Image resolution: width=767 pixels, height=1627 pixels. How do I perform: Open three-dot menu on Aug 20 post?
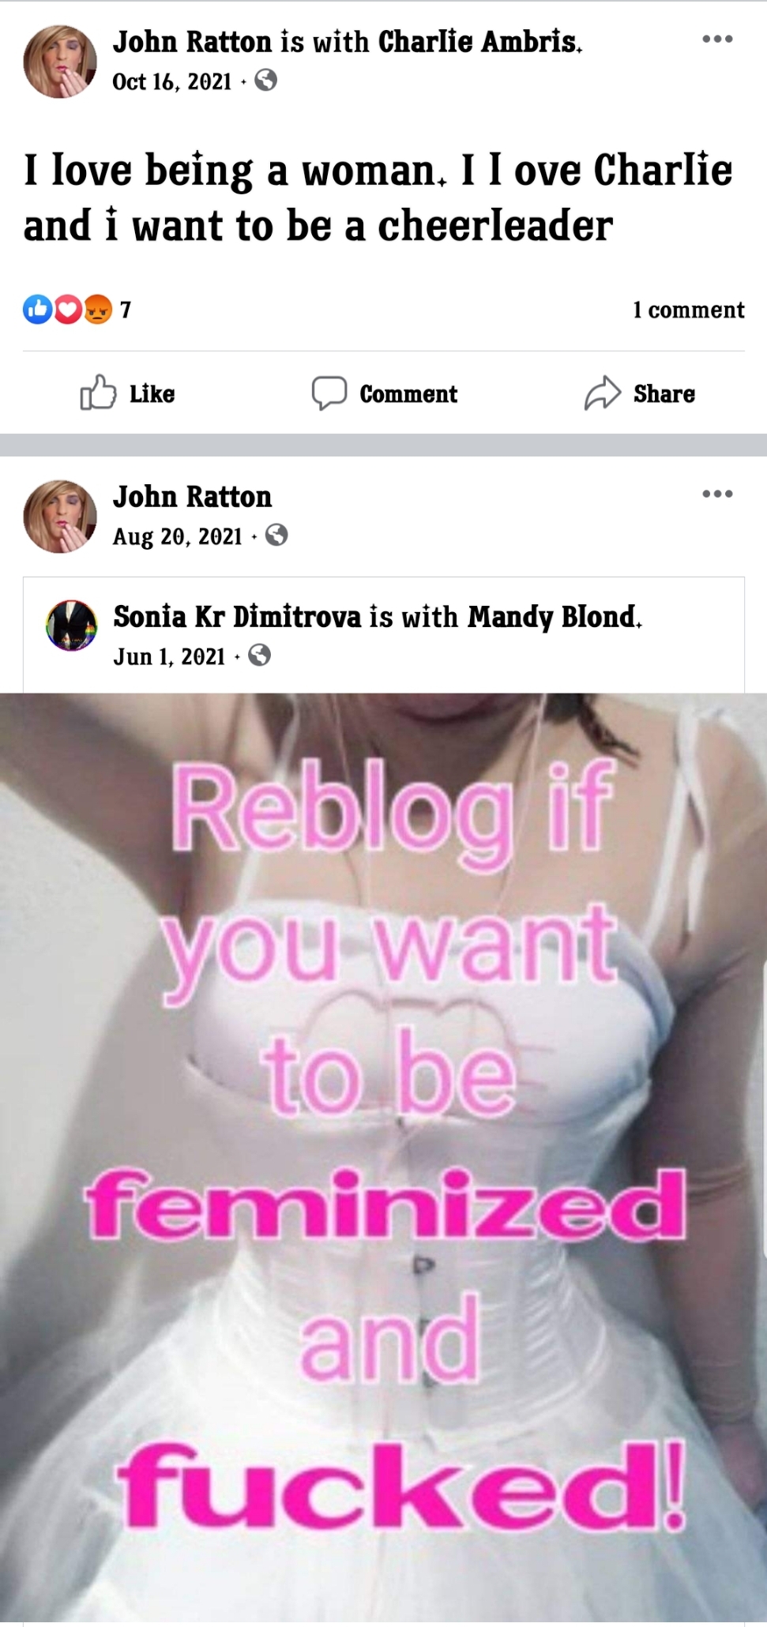[x=717, y=494]
